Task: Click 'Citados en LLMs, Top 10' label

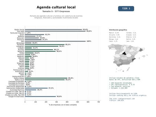Action: tap(15, 91)
